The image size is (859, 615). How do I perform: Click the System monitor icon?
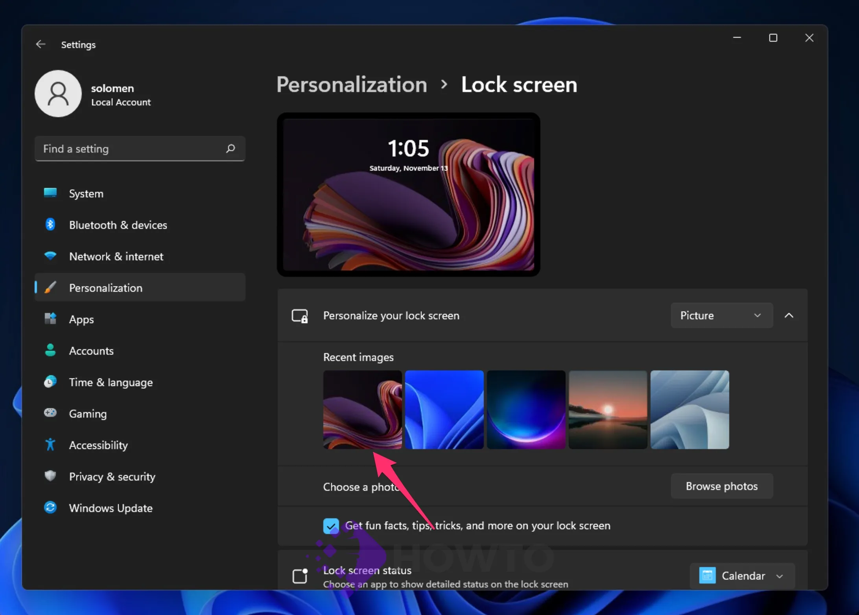(x=50, y=193)
